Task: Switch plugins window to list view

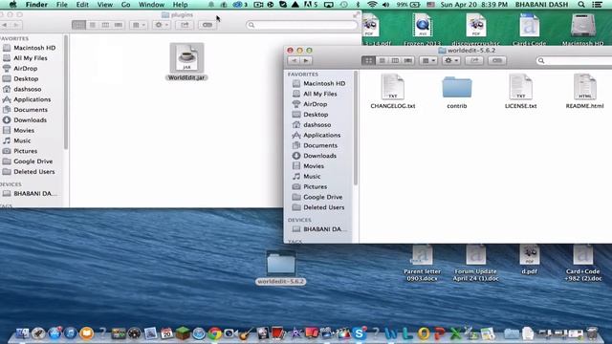Action: pyautogui.click(x=92, y=25)
